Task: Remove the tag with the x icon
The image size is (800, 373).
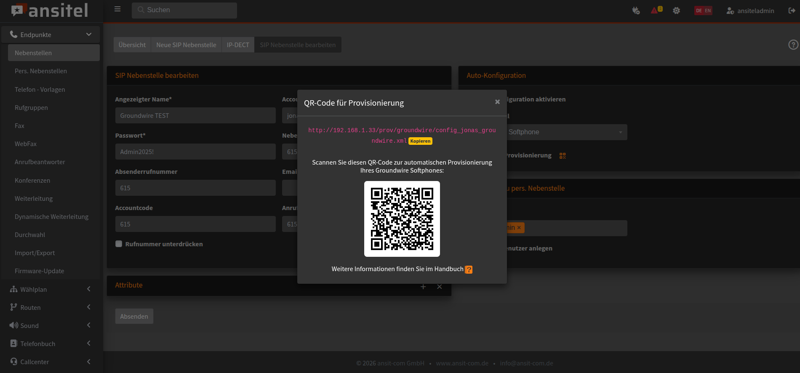Action: pyautogui.click(x=519, y=228)
